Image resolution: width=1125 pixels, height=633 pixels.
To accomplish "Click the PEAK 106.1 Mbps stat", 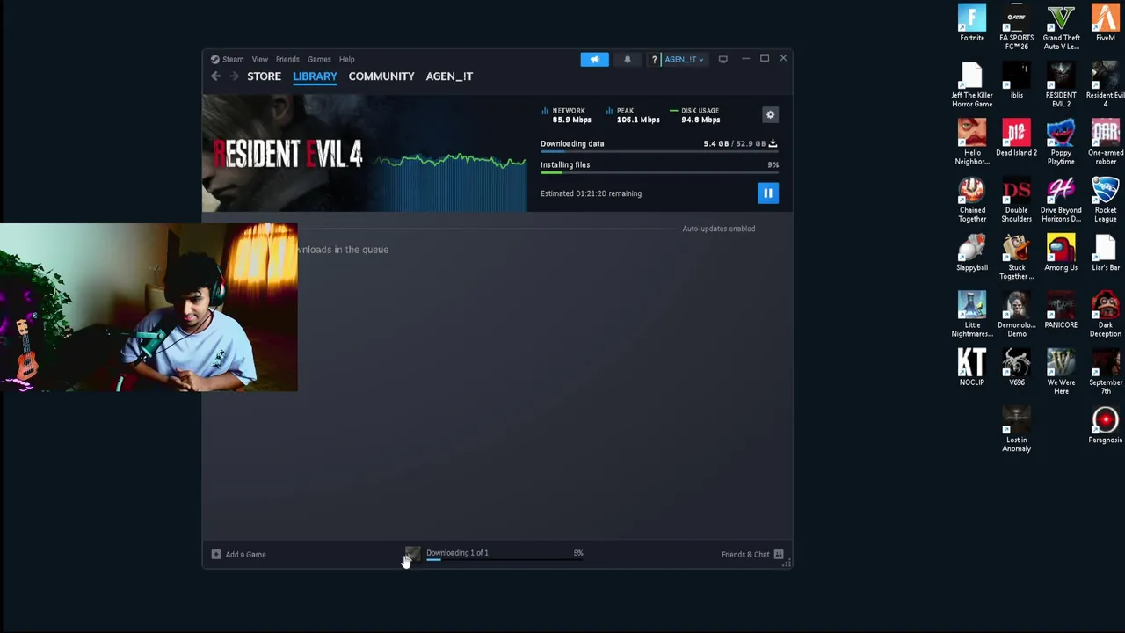I will [x=633, y=115].
